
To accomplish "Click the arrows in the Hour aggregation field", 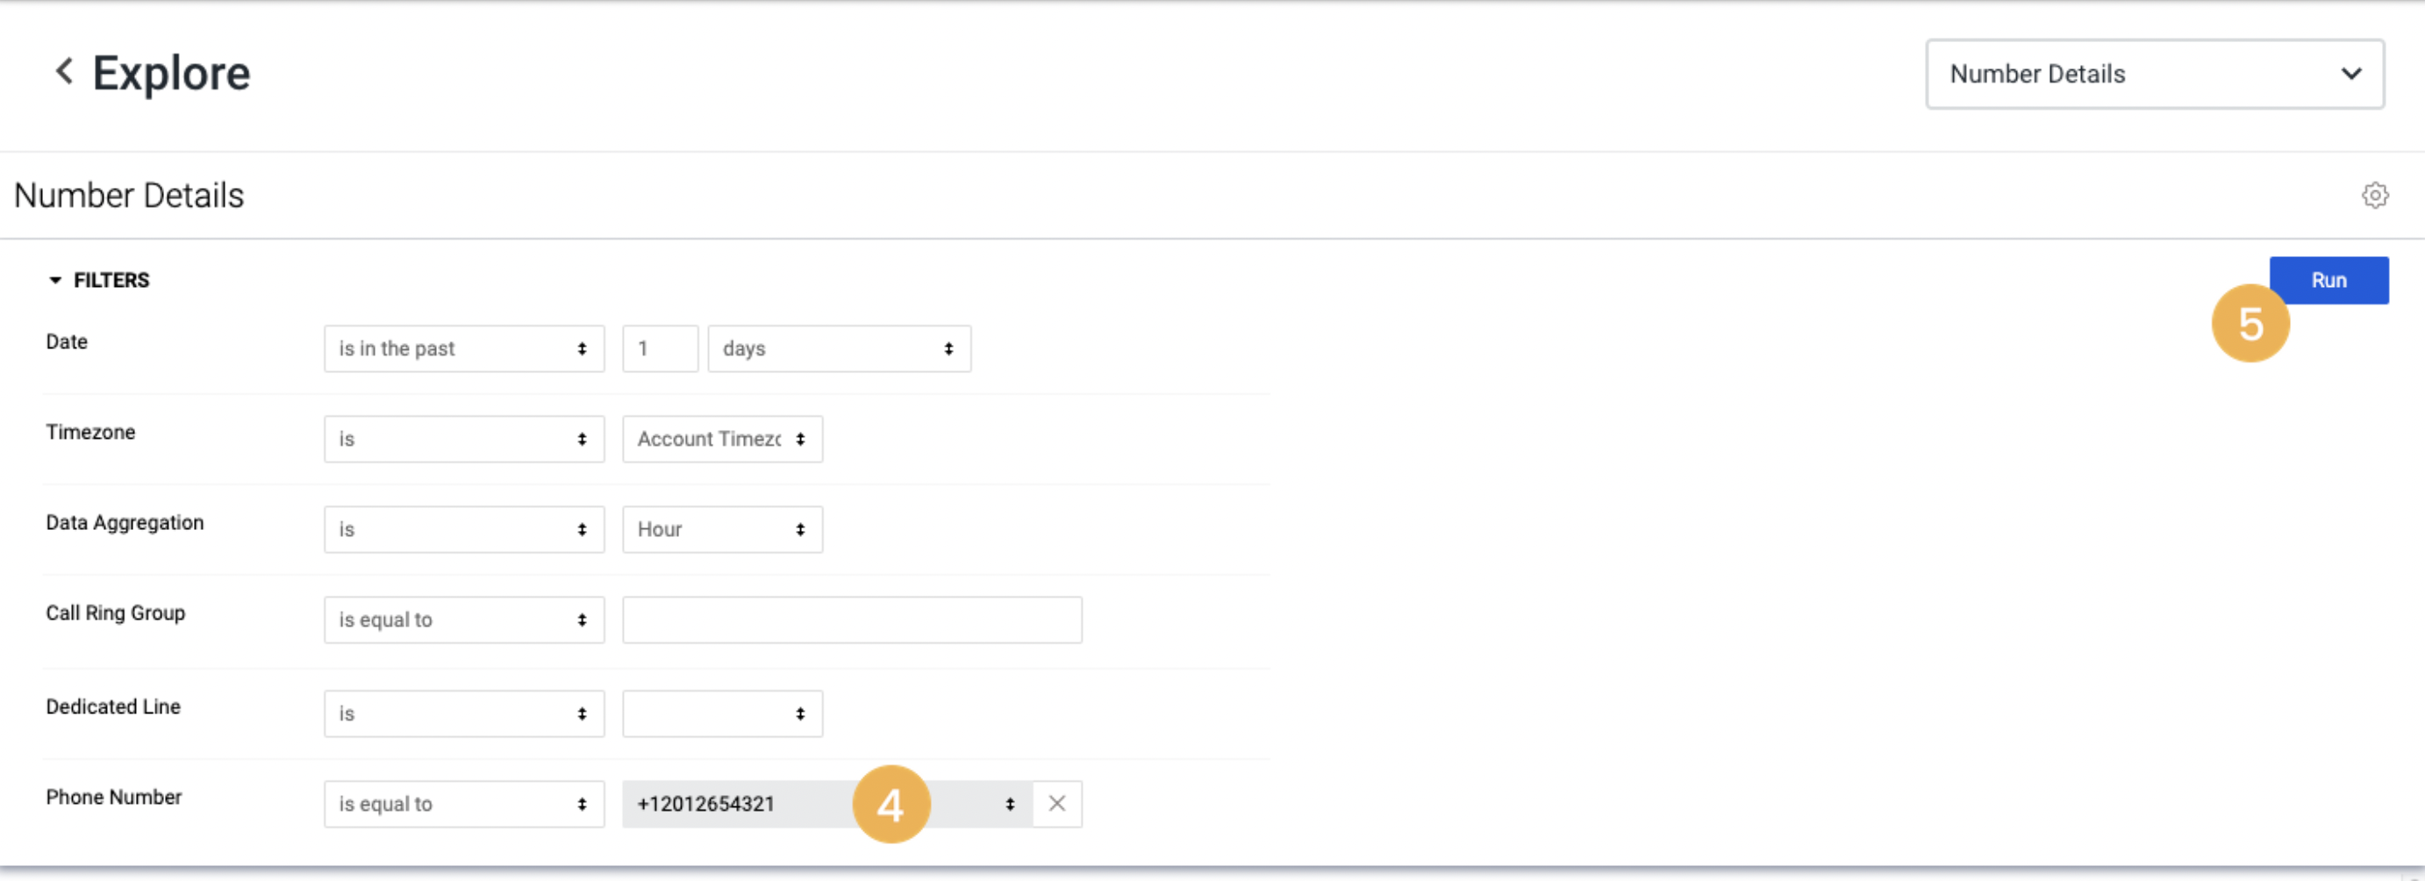I will click(801, 529).
